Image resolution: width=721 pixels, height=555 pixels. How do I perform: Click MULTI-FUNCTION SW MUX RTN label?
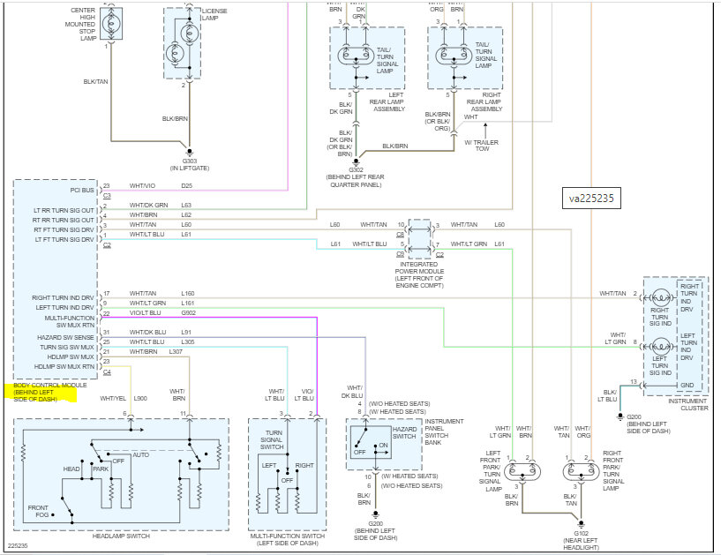click(70, 321)
